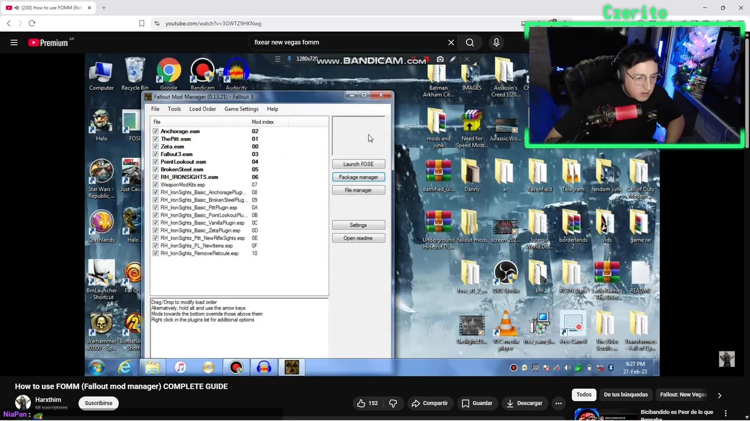
Task: Open the Package manager
Action: click(359, 177)
